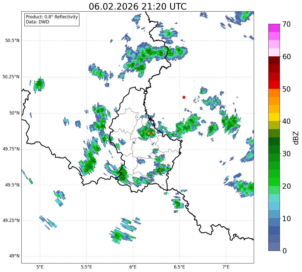Click the red location marker dot
The image size is (302, 272).
point(184,97)
